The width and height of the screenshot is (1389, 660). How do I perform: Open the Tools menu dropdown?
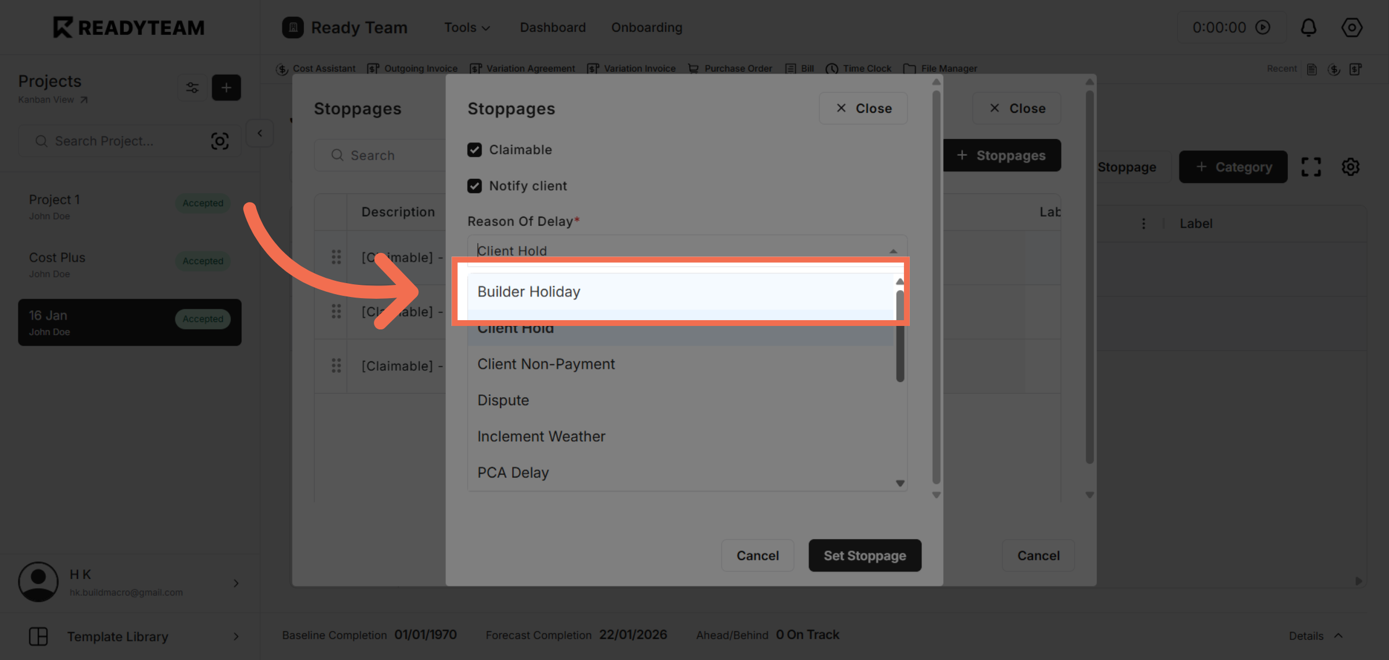466,27
